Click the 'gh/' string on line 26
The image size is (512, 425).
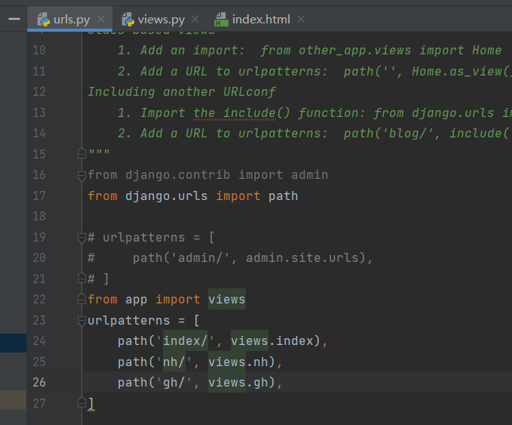pyautogui.click(x=174, y=382)
